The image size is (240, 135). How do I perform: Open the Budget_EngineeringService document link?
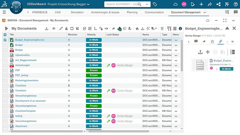pyautogui.click(x=30, y=40)
